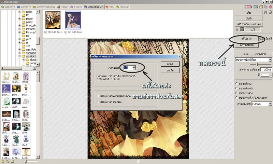Open the จัดหน้า (Page) tab
The width and height of the screenshot is (273, 164).
point(63,7)
